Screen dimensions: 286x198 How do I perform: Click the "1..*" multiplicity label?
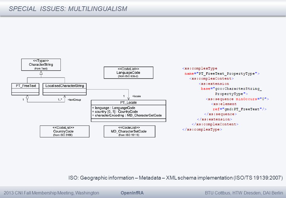[x=60, y=100]
